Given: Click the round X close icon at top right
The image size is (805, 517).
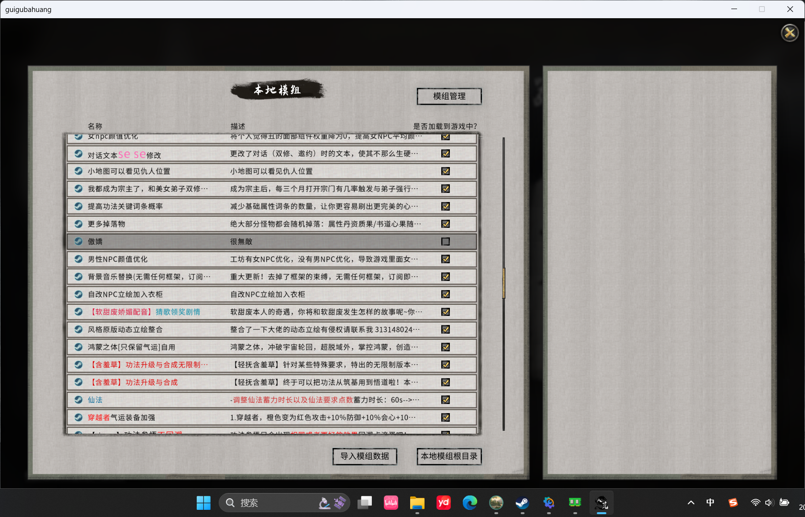Looking at the screenshot, I should point(790,33).
